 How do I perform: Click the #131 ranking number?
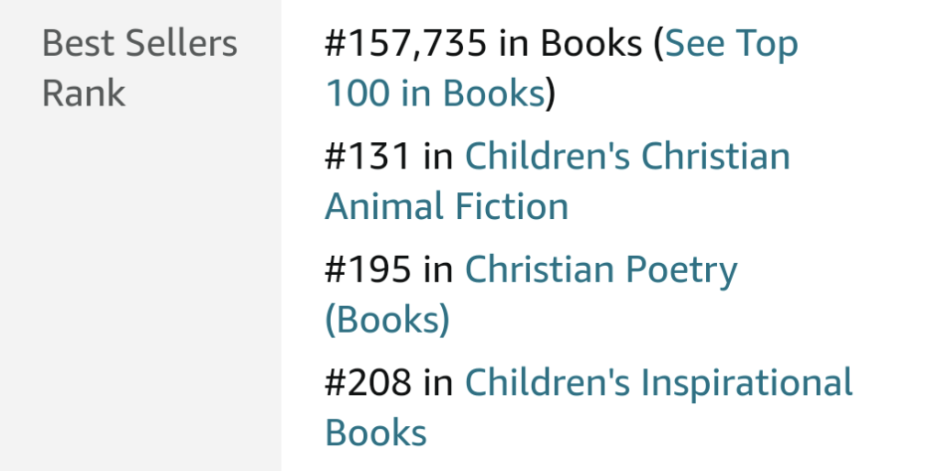(368, 157)
